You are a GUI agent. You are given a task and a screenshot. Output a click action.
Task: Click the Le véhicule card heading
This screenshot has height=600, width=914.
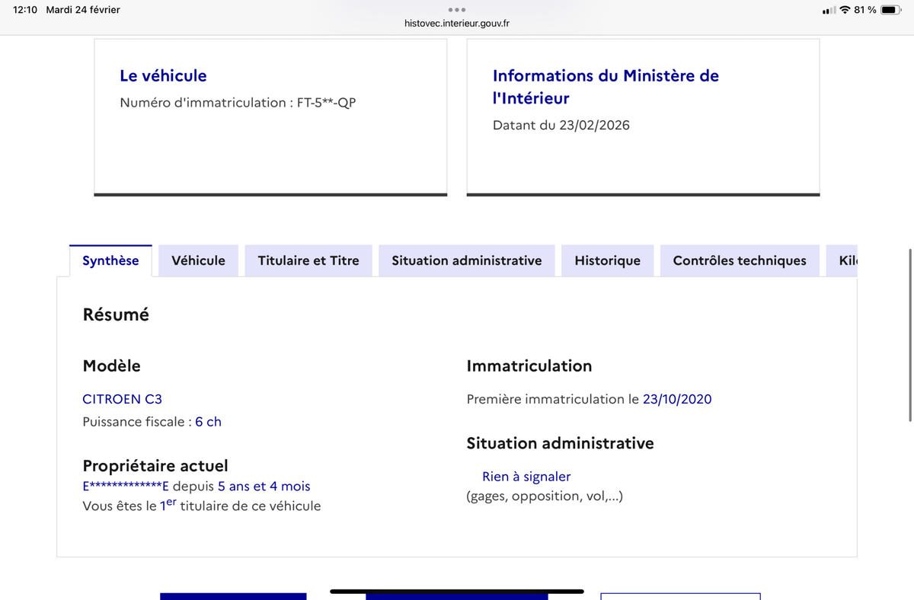[163, 75]
